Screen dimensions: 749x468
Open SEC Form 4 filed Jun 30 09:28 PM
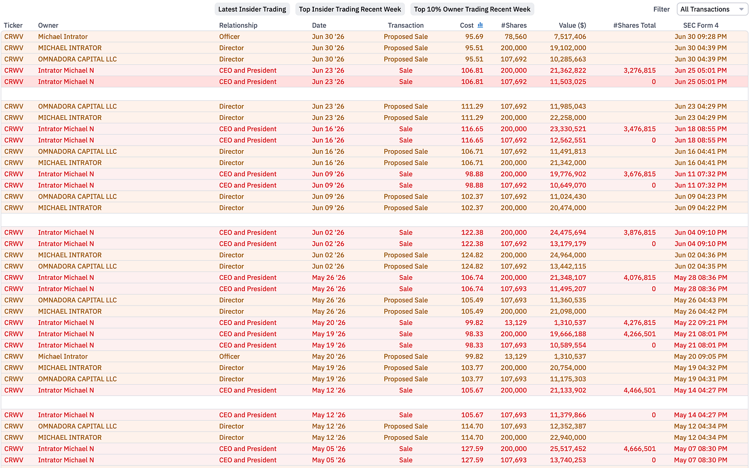(701, 37)
